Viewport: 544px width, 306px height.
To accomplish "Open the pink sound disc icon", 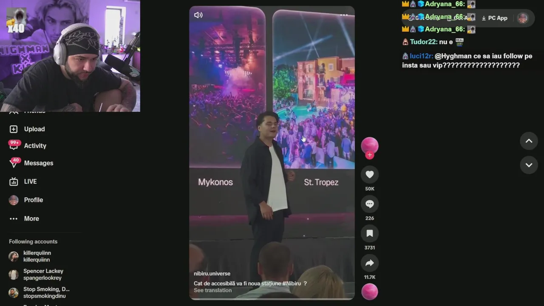I will point(370,292).
